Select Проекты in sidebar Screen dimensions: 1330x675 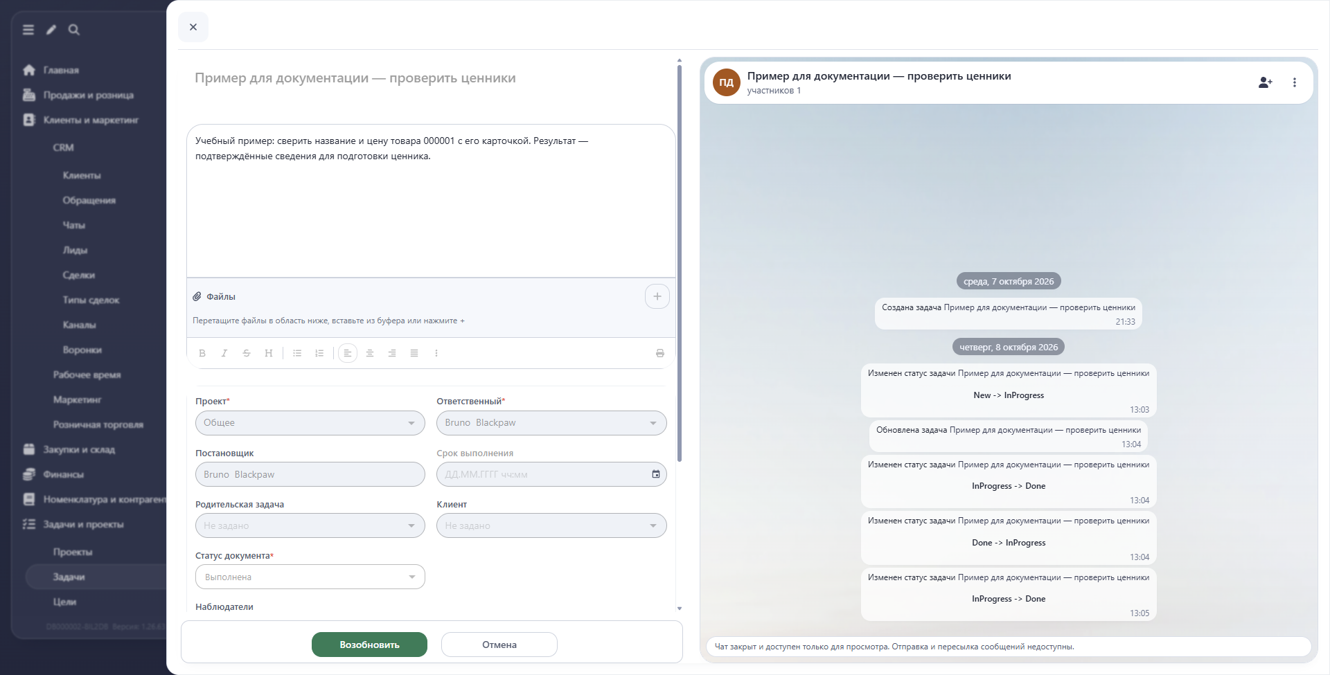(73, 552)
